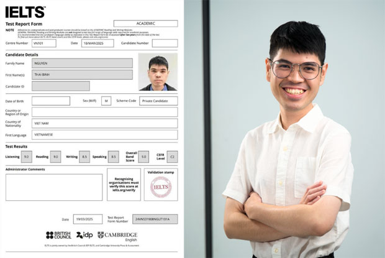385x258 pixels.
Task: Select the ACADEMIC module field
Action: [x=145, y=24]
